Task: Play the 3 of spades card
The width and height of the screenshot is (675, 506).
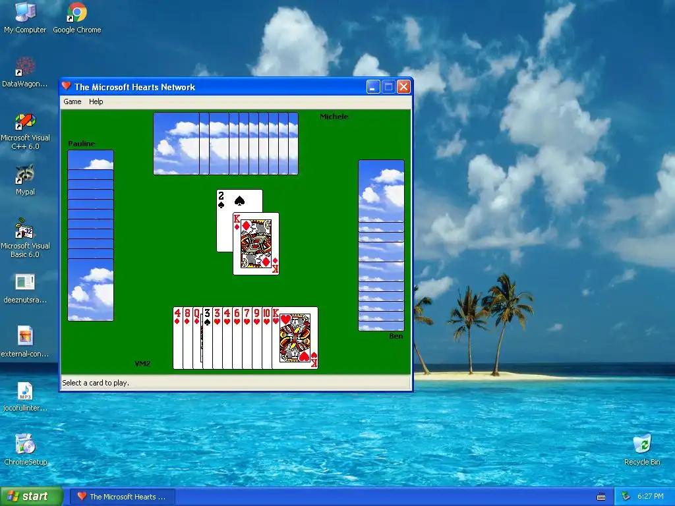Action: pos(208,338)
